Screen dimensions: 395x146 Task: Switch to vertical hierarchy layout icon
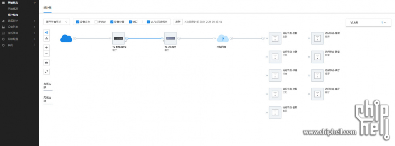46,38
